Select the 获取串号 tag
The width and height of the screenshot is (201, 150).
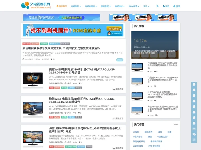35,44
